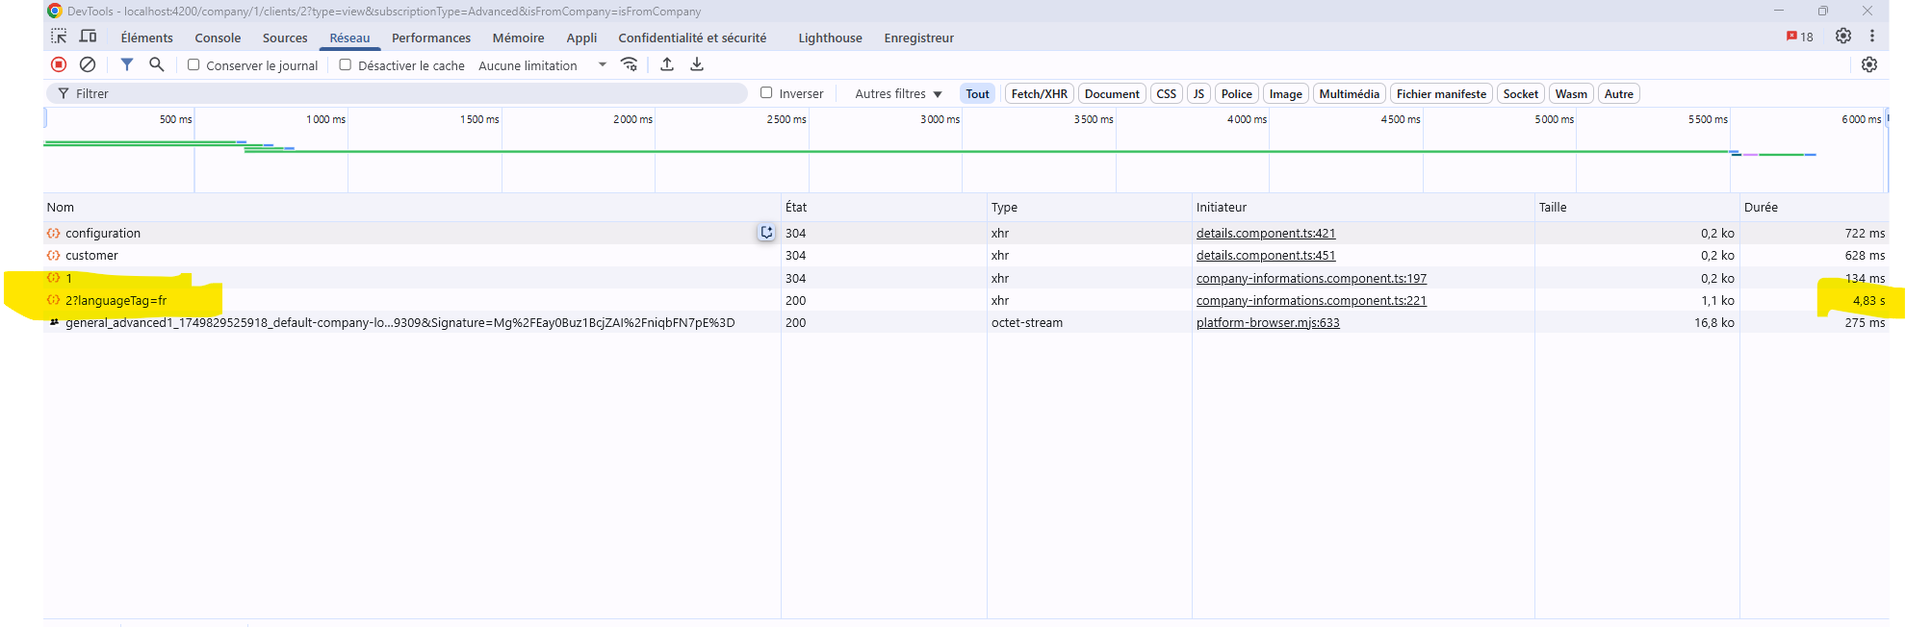The height and width of the screenshot is (627, 1906).
Task: Open the Lighthouse tab
Action: pos(830,38)
